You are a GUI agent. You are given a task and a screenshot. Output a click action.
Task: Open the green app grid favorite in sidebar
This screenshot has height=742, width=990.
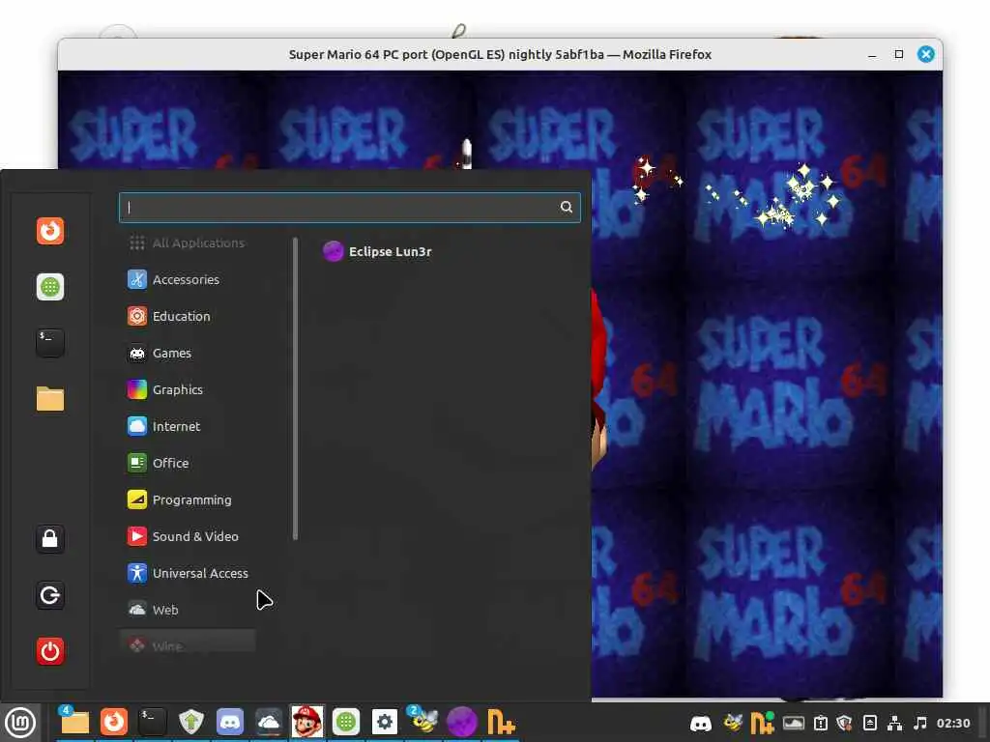(50, 287)
